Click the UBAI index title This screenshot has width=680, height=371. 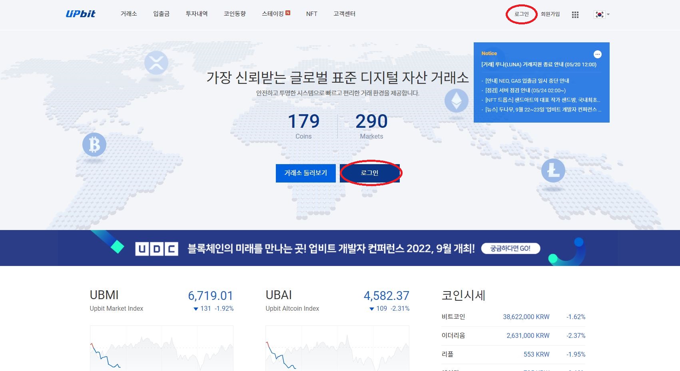tap(279, 295)
